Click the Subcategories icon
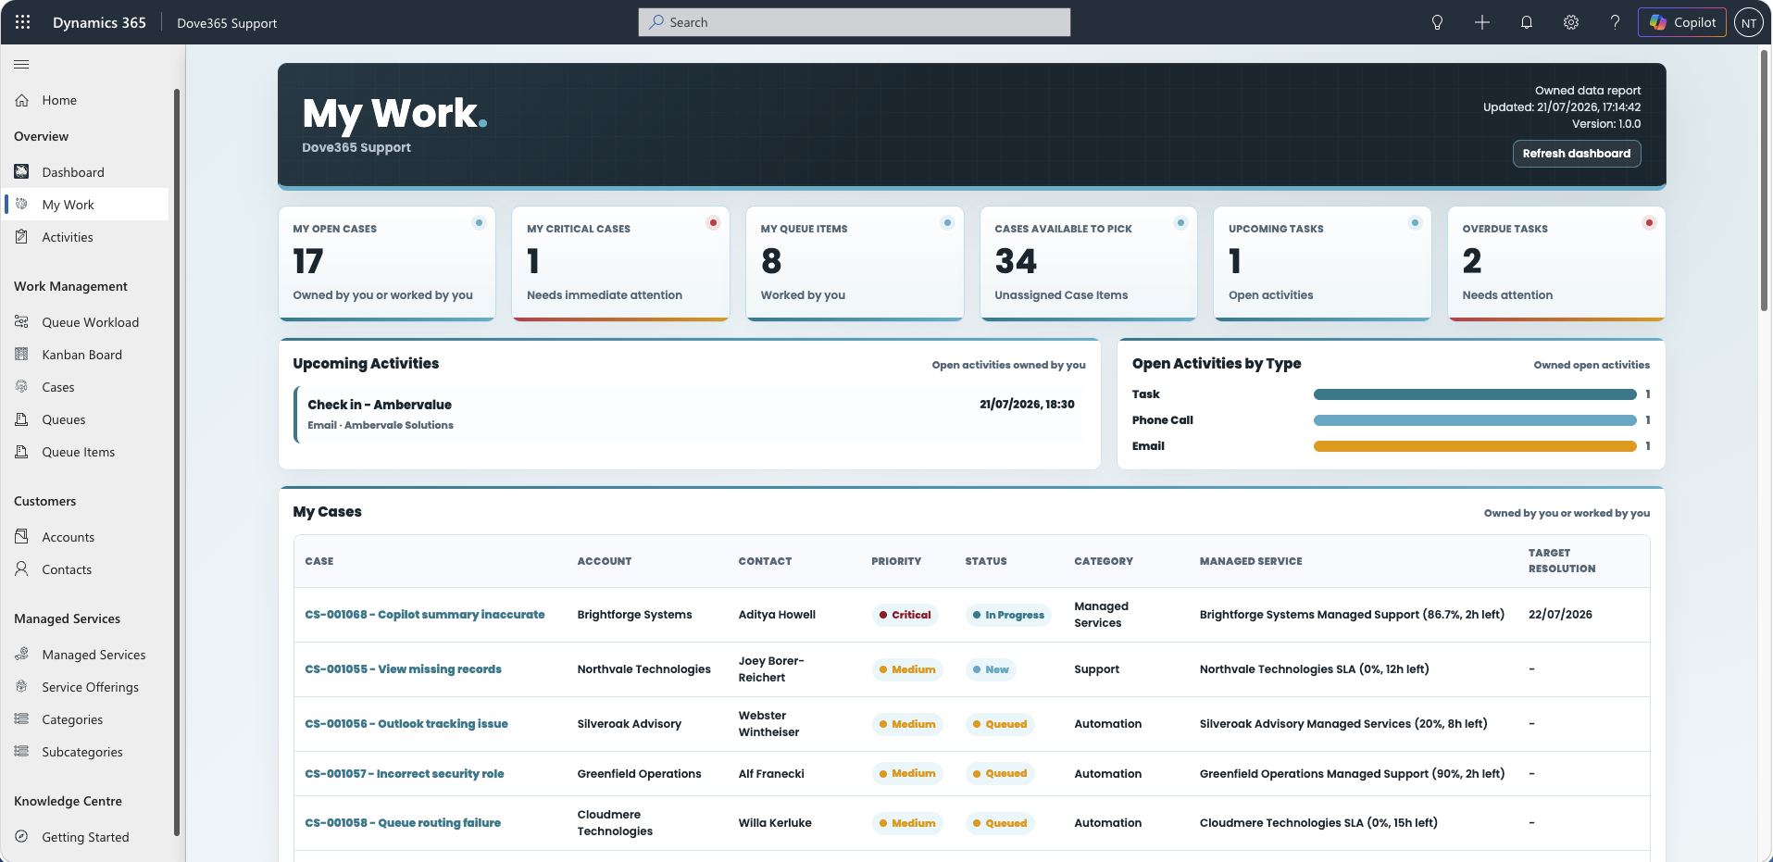Screen dimensions: 1773x862 pyautogui.click(x=21, y=752)
